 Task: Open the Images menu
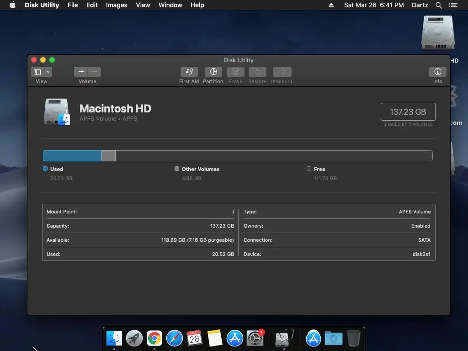(x=117, y=5)
